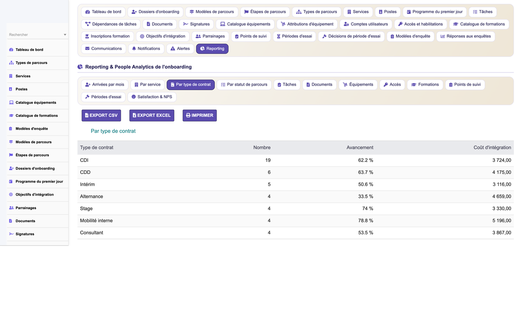The image size is (523, 323).
Task: Click the Objectifs d'intégration target sidebar icon
Action: pos(11,195)
